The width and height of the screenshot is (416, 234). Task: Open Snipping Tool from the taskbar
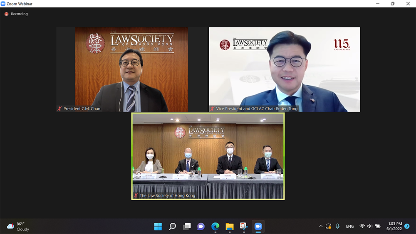[x=244, y=227]
